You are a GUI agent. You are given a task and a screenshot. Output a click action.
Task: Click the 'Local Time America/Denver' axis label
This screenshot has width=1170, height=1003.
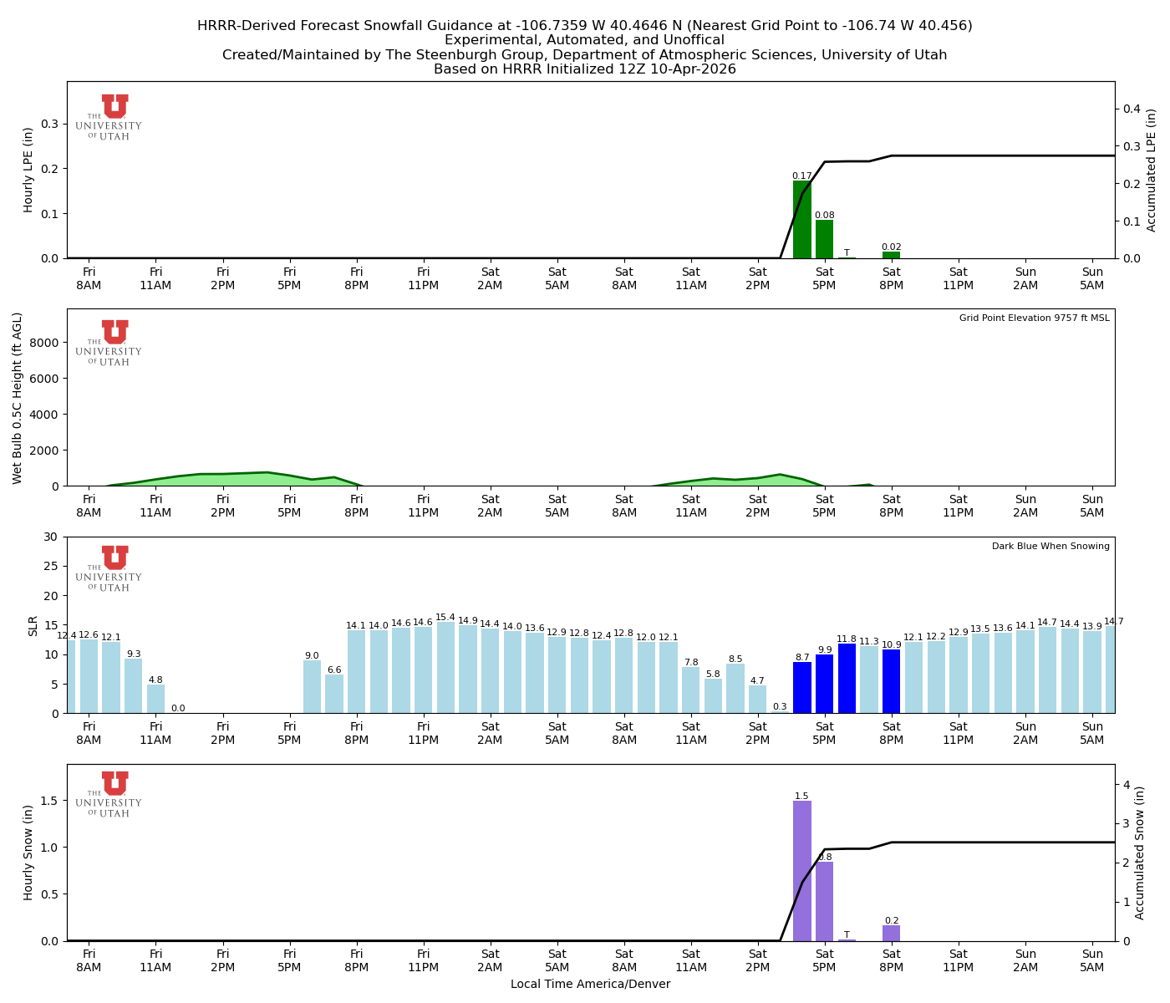click(591, 984)
